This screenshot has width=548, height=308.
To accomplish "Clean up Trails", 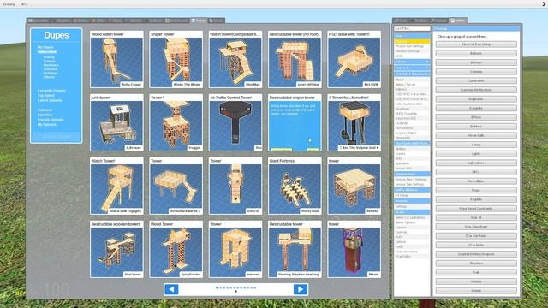I will point(476,272).
